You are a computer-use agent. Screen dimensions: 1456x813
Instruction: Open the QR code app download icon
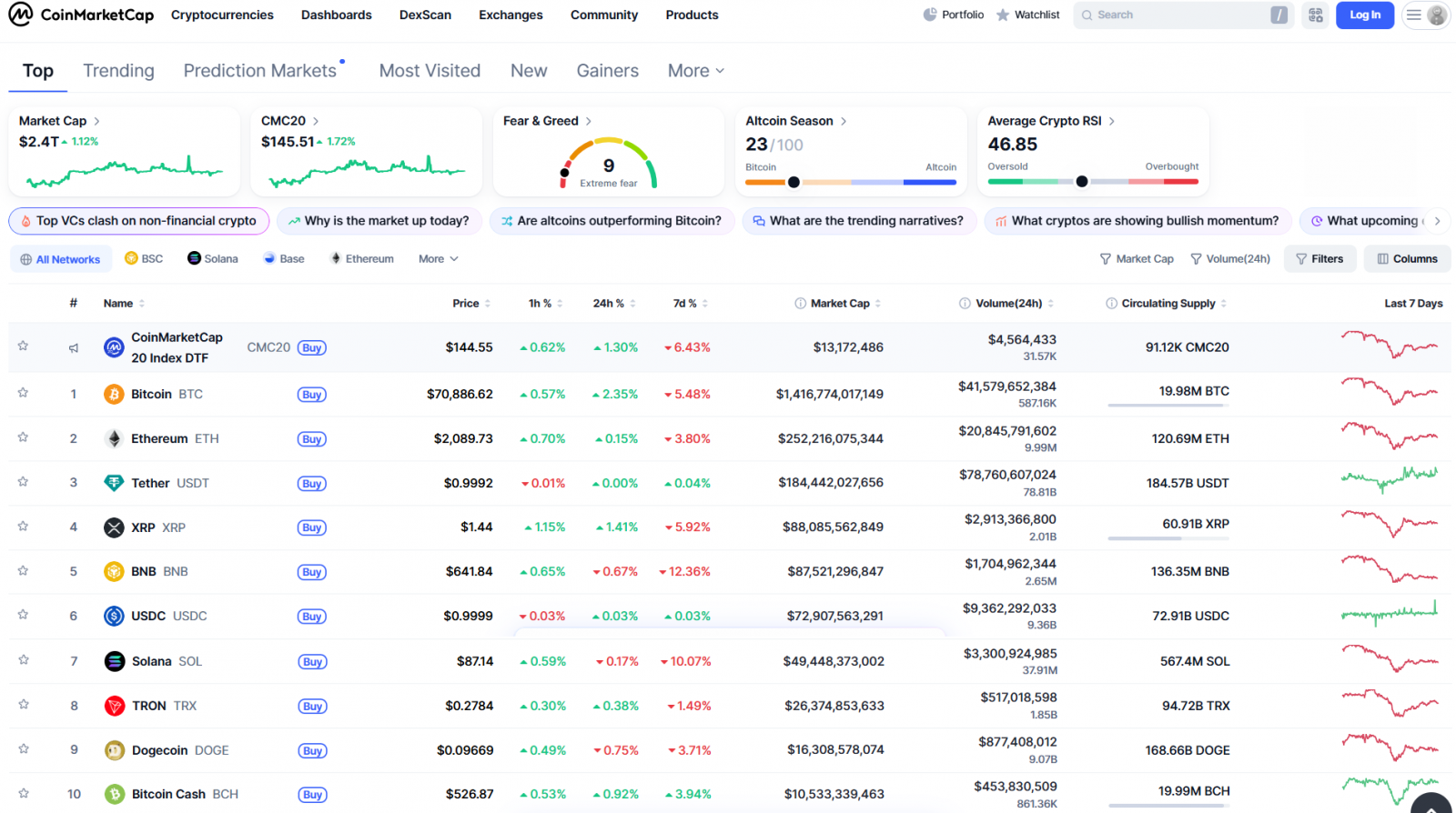[1315, 15]
